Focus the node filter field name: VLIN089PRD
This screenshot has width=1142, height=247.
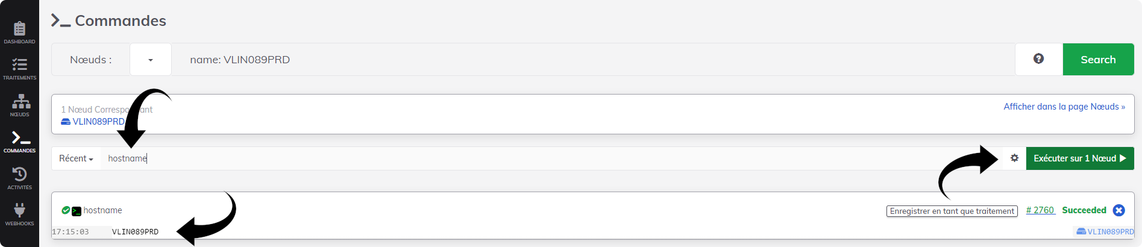point(593,59)
